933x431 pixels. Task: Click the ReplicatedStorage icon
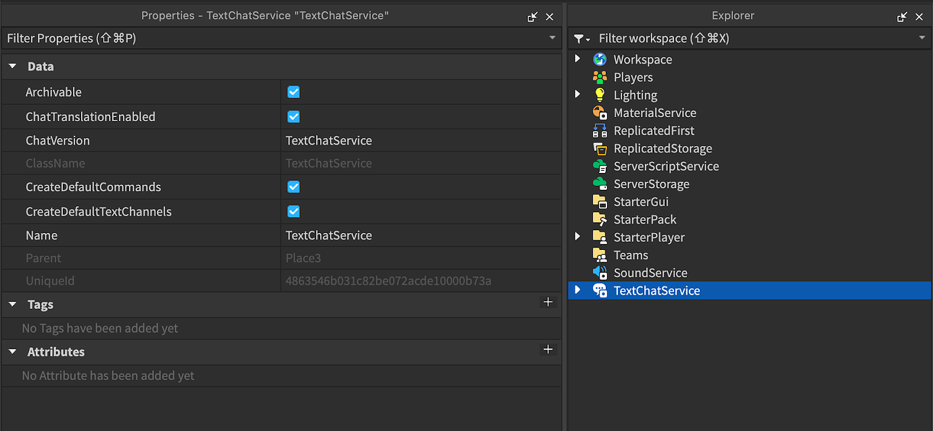[x=600, y=148]
